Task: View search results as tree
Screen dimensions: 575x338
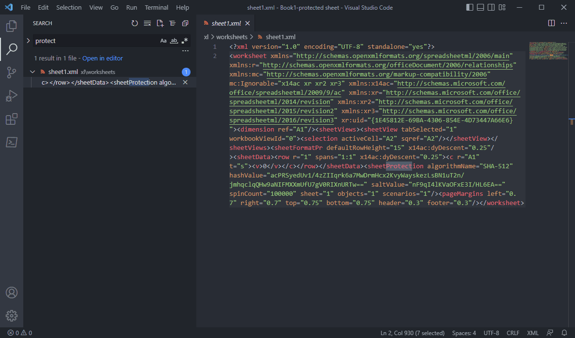Action: coord(172,23)
